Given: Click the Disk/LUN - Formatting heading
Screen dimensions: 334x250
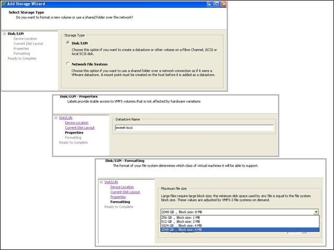Looking at the screenshot, I should pyautogui.click(x=125, y=161).
